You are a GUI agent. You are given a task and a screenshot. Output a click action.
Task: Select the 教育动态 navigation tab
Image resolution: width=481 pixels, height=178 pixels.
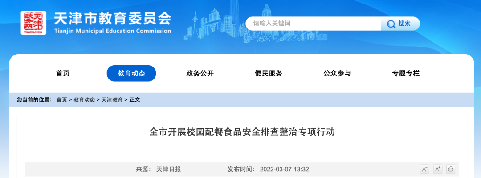tap(131, 73)
